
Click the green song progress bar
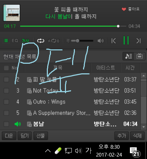click(x=69, y=26)
